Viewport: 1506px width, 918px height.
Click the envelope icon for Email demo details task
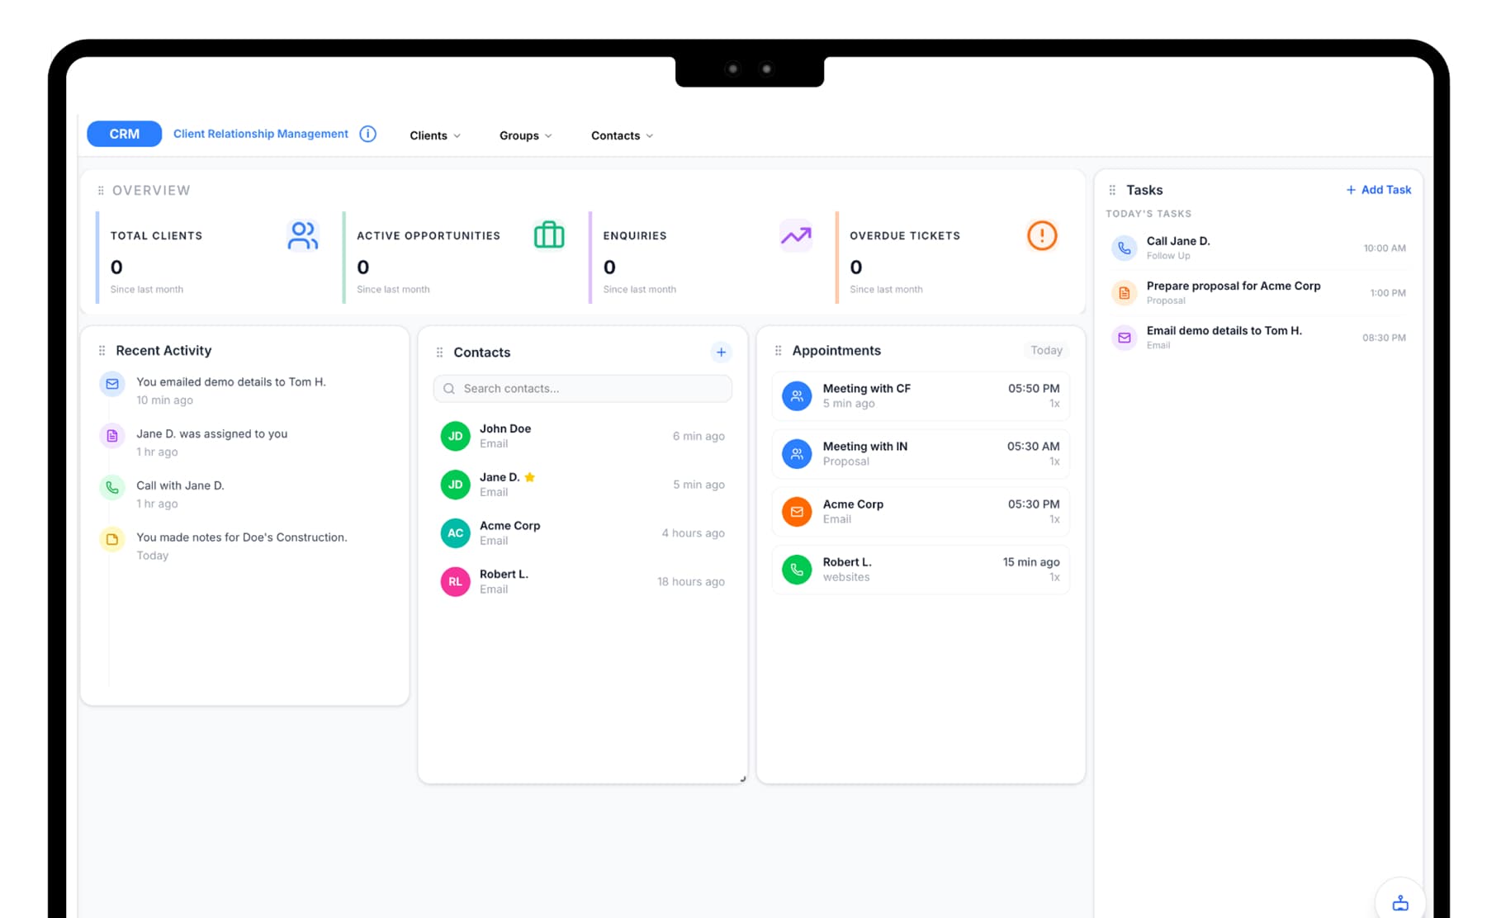[1124, 338]
